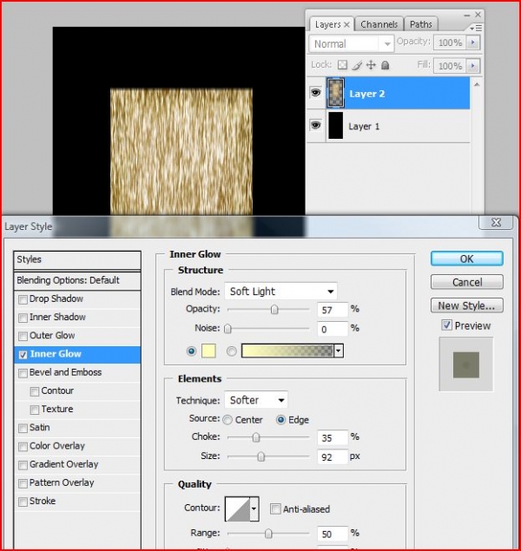Choose Center as the glow source
The image size is (521, 551).
click(228, 420)
